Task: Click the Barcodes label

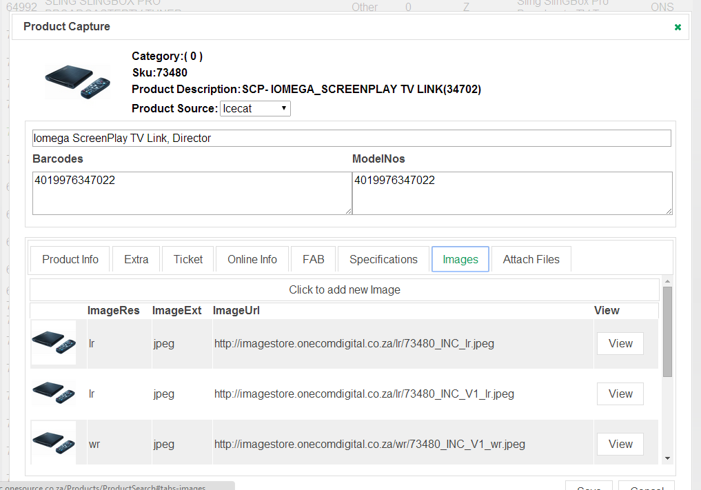Action: coord(58,159)
